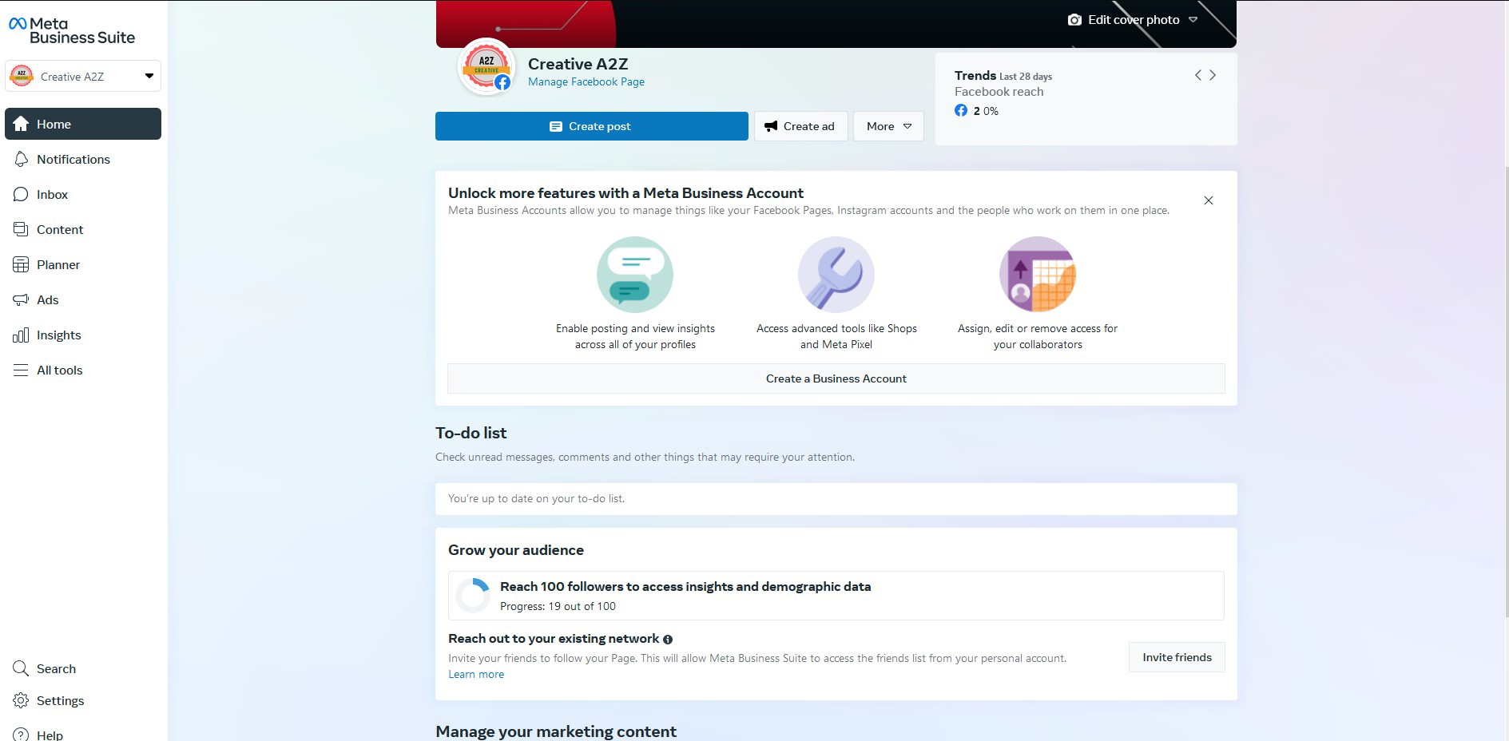Image resolution: width=1509 pixels, height=741 pixels.
Task: Open the Inbox chat bubble icon
Action: point(21,194)
